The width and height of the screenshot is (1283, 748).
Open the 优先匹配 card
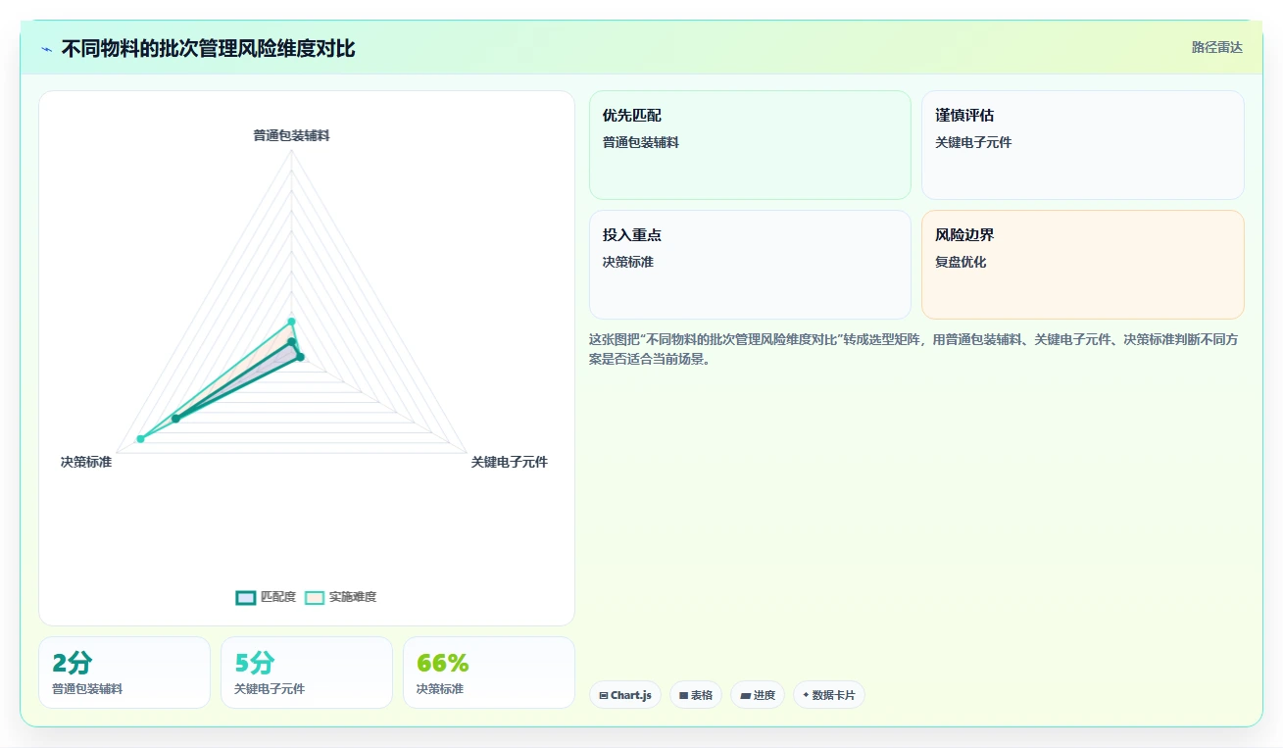point(750,145)
